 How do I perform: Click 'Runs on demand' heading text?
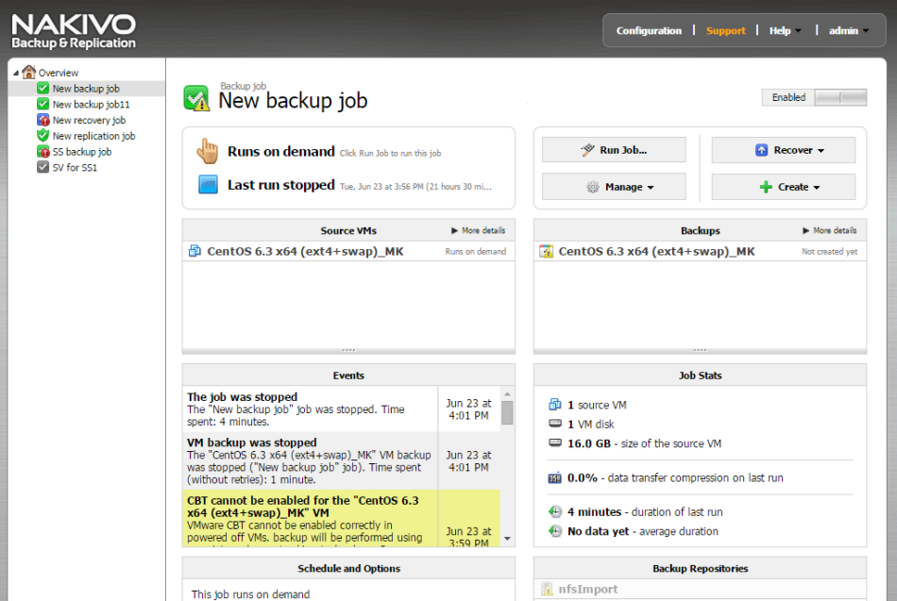pyautogui.click(x=280, y=151)
